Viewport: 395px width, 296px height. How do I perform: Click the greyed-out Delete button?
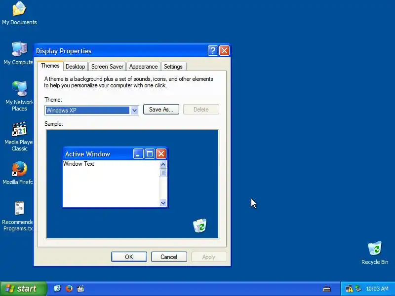click(x=201, y=109)
